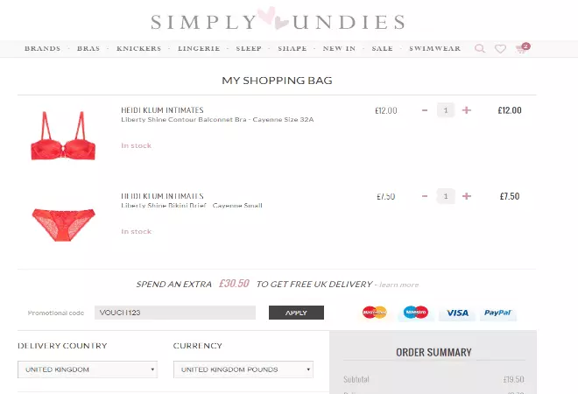This screenshot has width=578, height=394.
Task: Open the red balconnet bra thumbnail
Action: (62, 136)
